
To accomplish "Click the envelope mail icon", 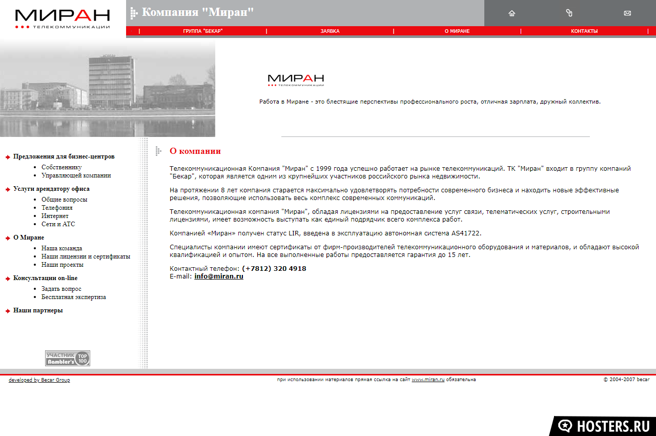I will (x=627, y=13).
